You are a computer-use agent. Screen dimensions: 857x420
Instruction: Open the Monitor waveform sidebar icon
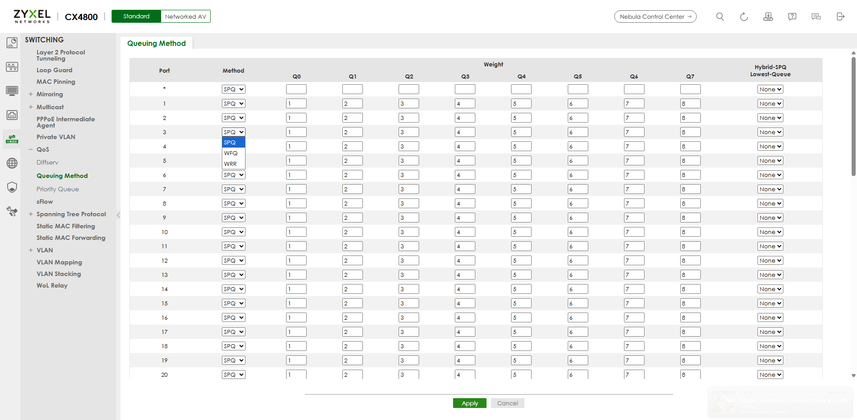[x=12, y=67]
